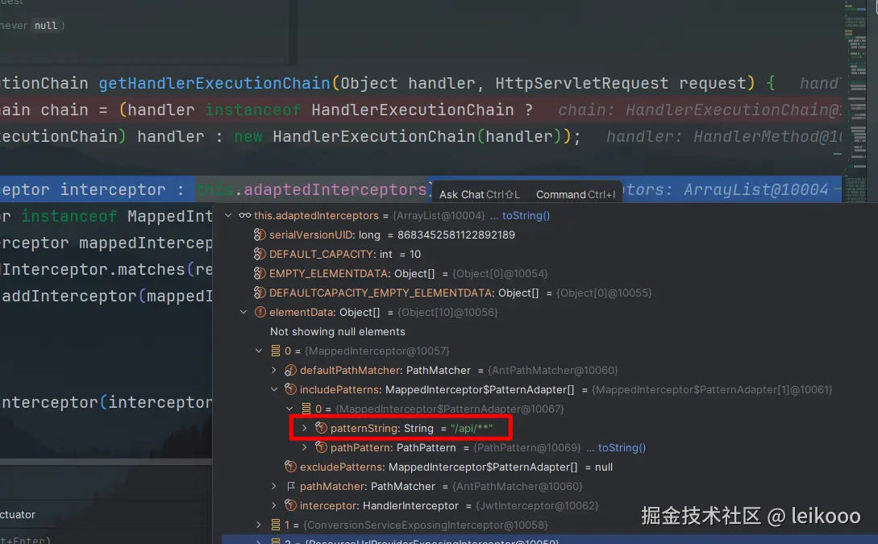
Task: Click array icon of ConversionServiceExposingInterceptor row
Action: coord(276,525)
